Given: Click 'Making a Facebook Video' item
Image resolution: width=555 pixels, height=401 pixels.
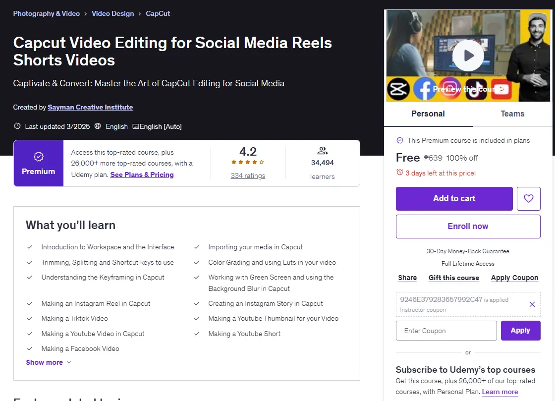Looking at the screenshot, I should [80, 348].
